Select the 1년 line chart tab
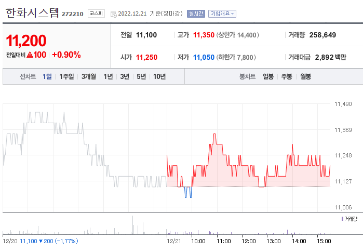 (x=108, y=76)
